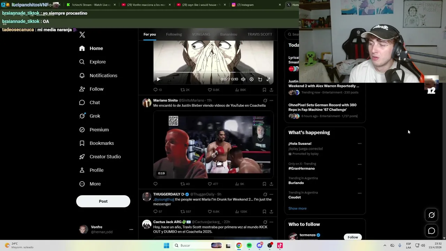Switch to the Bananirou tab
The image size is (446, 251).
pyautogui.click(x=229, y=34)
